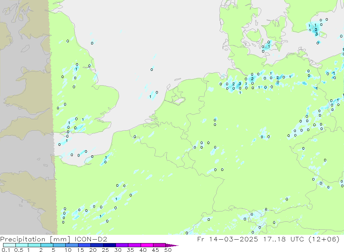Click the legend label '20'

(93, 250)
